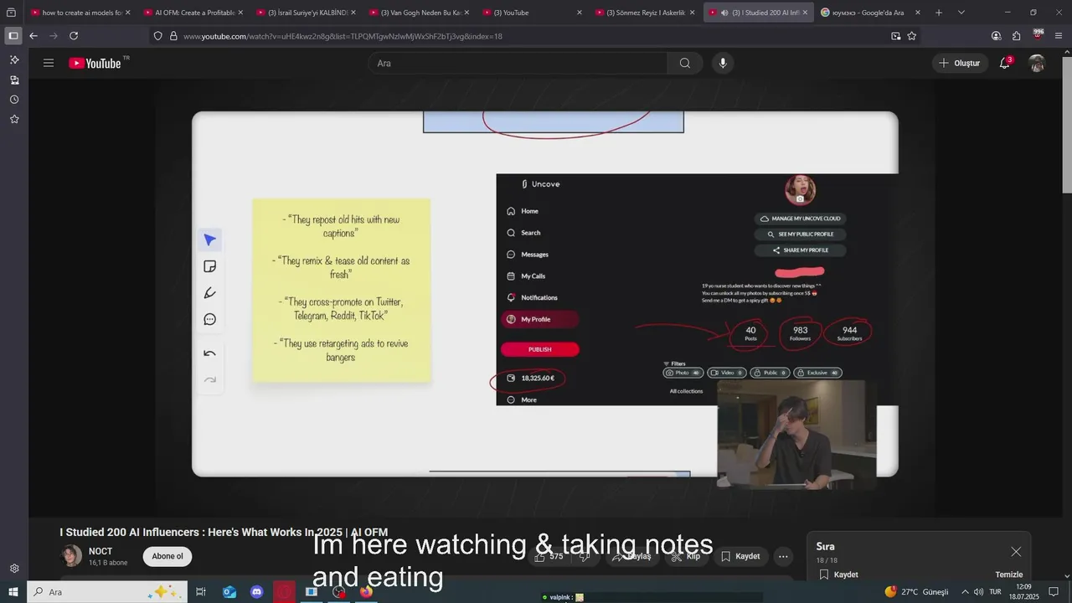Open Windows notification center

pos(1054,592)
